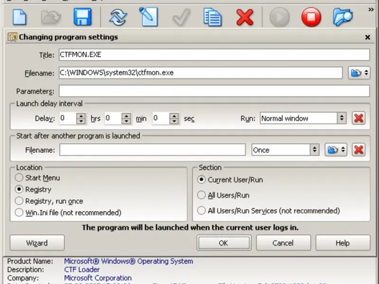Select All Users/Run Services radio button
The height and width of the screenshot is (284, 379).
[201, 211]
